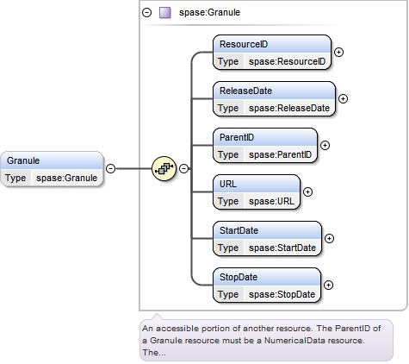Click the Granule annotation description tooltip

[266, 340]
